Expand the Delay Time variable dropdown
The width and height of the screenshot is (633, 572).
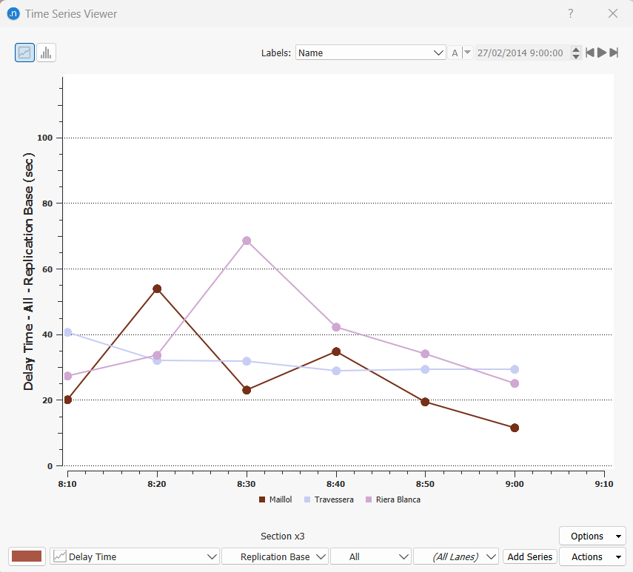(x=135, y=556)
